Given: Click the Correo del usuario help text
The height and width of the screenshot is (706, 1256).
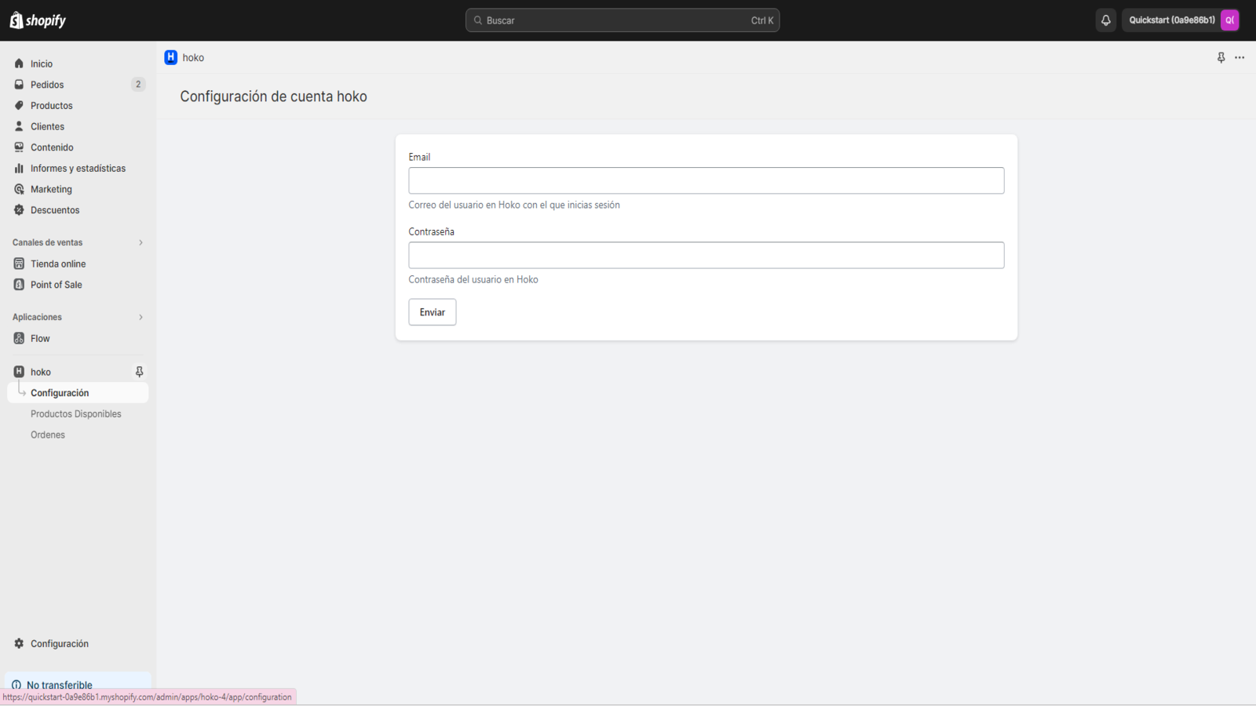Looking at the screenshot, I should click(x=514, y=205).
